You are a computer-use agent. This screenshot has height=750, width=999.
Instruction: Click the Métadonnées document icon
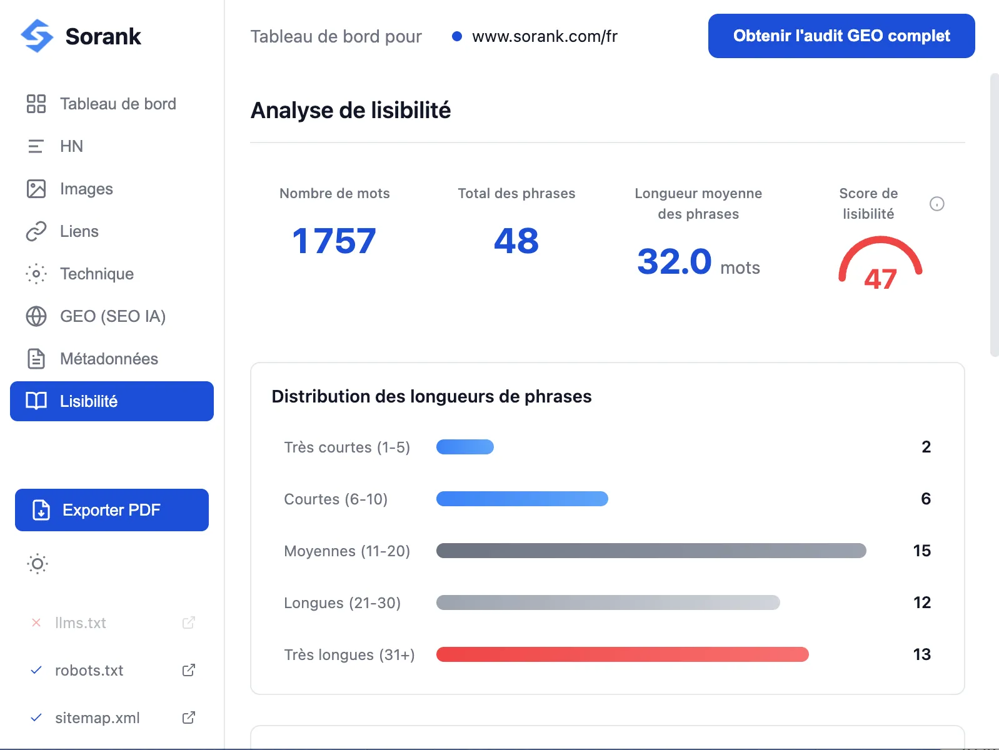pyautogui.click(x=36, y=359)
